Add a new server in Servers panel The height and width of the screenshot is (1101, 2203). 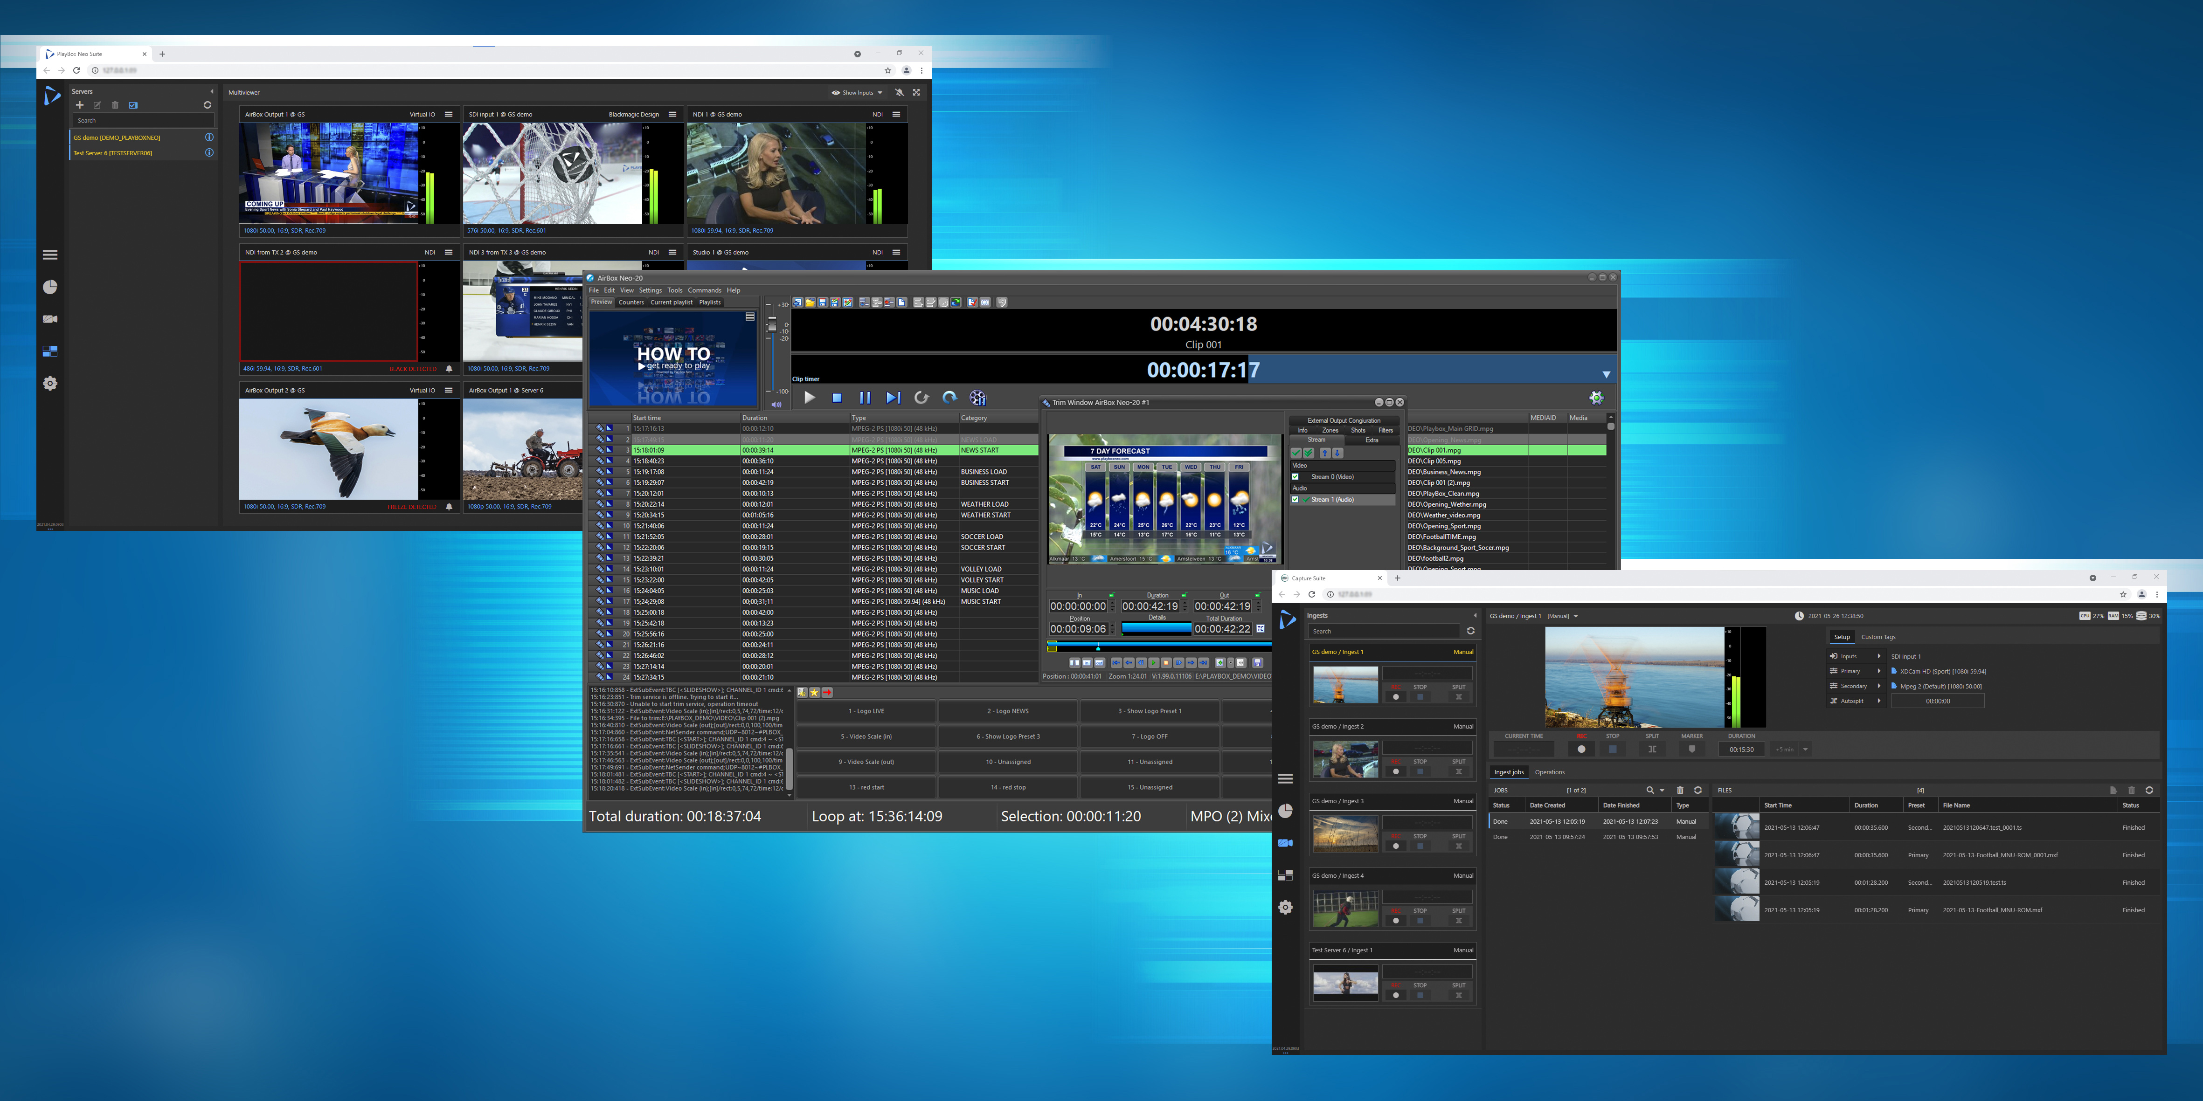[x=80, y=105]
